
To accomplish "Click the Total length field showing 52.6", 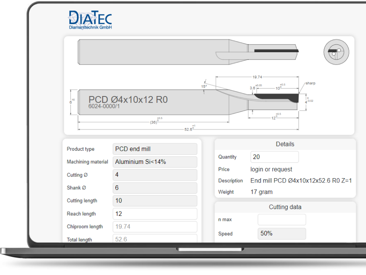I will click(x=155, y=238).
